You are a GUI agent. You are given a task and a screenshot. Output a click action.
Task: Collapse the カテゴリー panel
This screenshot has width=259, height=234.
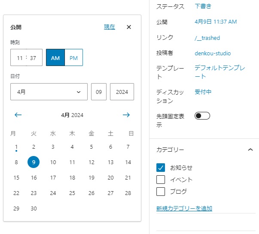250,150
